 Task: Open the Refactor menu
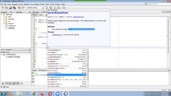pos(27,4)
